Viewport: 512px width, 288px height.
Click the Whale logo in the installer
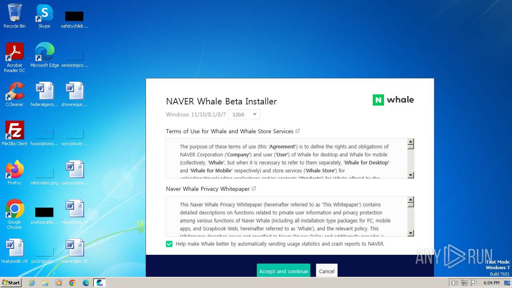[x=393, y=100]
